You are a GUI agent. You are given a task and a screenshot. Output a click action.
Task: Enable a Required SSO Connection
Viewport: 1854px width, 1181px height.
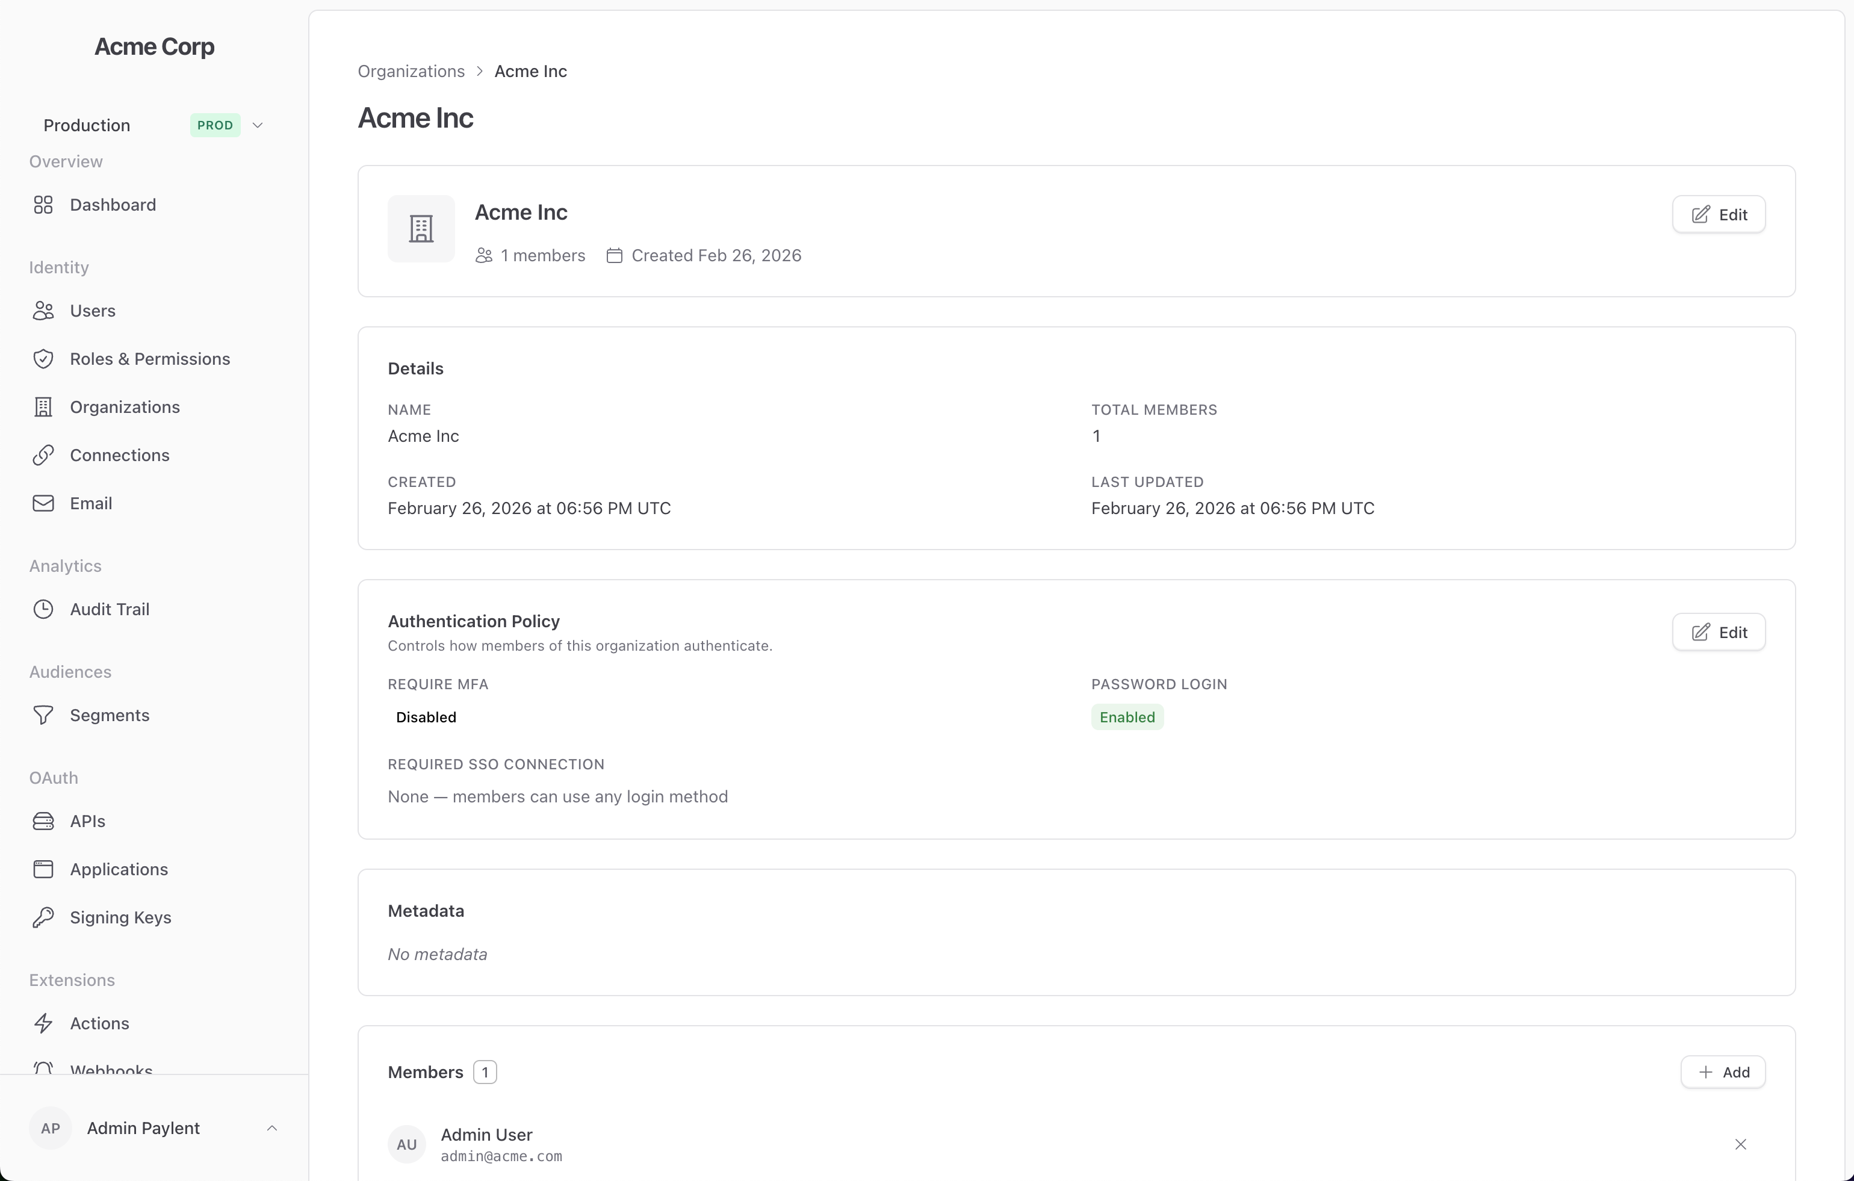point(557,797)
